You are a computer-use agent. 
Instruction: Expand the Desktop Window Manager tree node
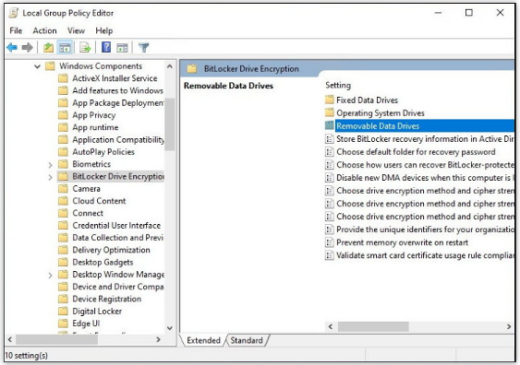[x=50, y=275]
